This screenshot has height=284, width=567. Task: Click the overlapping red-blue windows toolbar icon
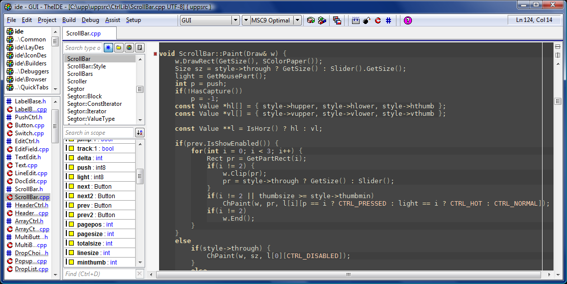click(337, 20)
